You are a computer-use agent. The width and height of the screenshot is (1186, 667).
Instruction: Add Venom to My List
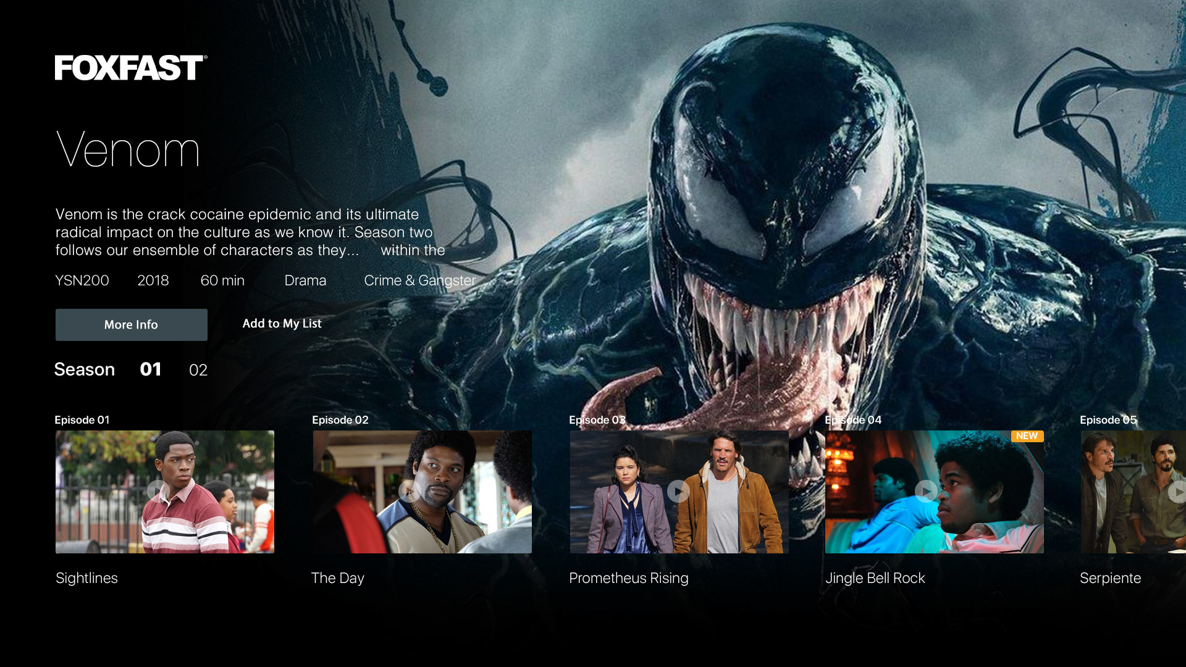[282, 324]
